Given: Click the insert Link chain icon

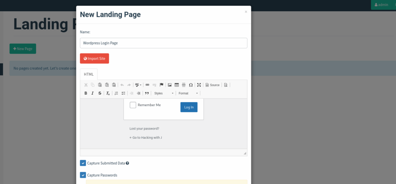Looking at the screenshot, I should [147, 85].
